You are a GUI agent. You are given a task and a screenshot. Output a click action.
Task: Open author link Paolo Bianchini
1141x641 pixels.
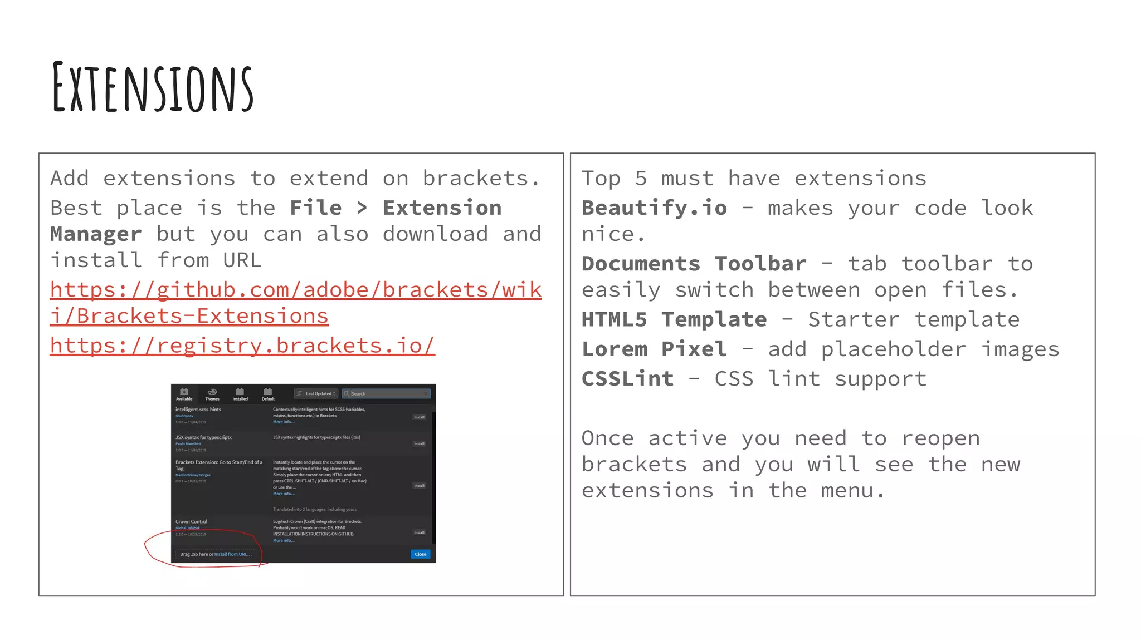pyautogui.click(x=188, y=443)
